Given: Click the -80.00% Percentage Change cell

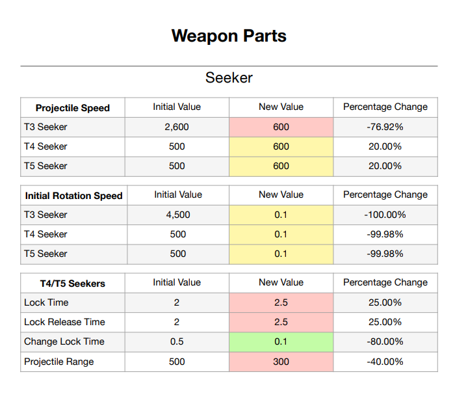Looking at the screenshot, I should 385,341.
